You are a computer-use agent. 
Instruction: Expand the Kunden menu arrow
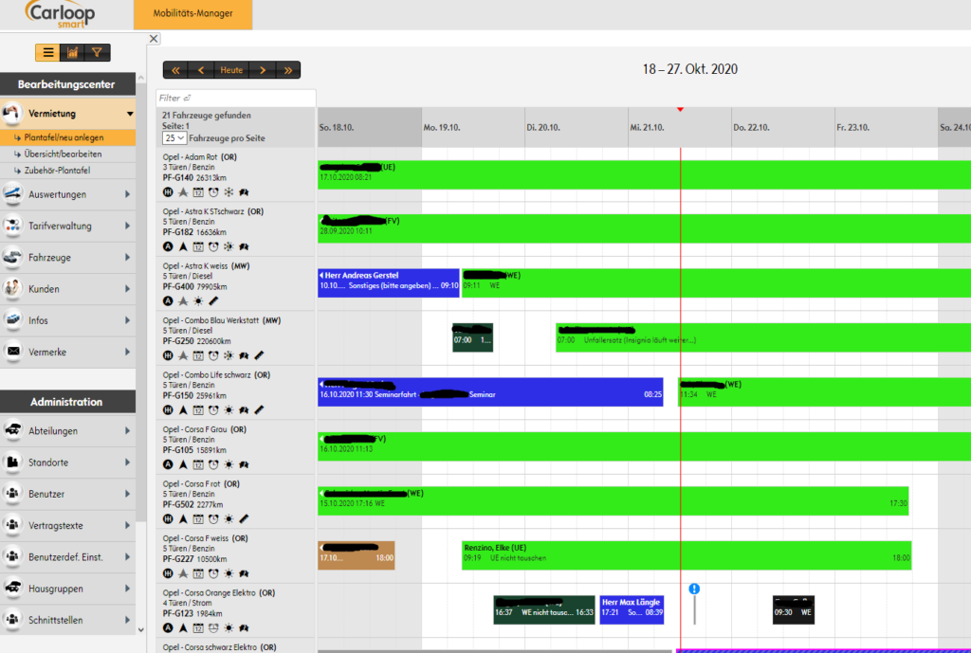point(128,289)
